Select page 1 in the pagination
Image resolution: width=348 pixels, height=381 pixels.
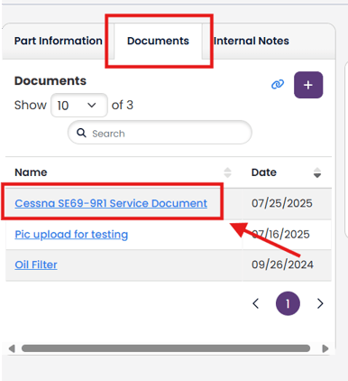[288, 303]
